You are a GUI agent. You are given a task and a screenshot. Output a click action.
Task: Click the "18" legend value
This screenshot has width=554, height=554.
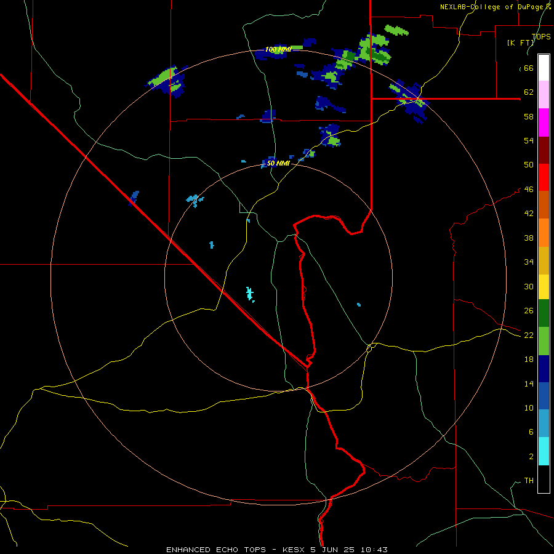pyautogui.click(x=529, y=359)
